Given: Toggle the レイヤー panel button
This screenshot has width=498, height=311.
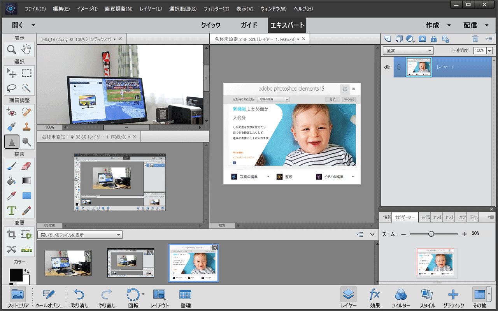Looking at the screenshot, I should [349, 298].
